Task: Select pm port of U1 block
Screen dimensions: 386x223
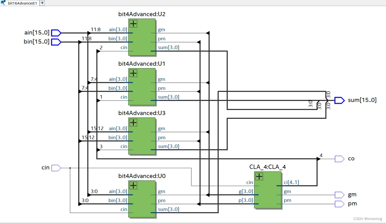Action: tap(162, 88)
